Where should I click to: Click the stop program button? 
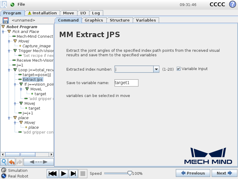click(83, 173)
